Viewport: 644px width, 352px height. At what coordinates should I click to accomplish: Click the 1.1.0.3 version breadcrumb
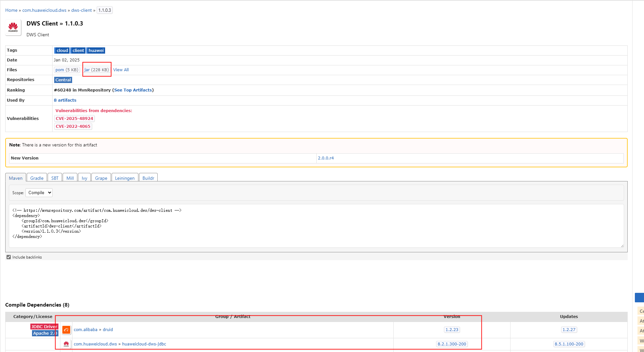pos(105,10)
